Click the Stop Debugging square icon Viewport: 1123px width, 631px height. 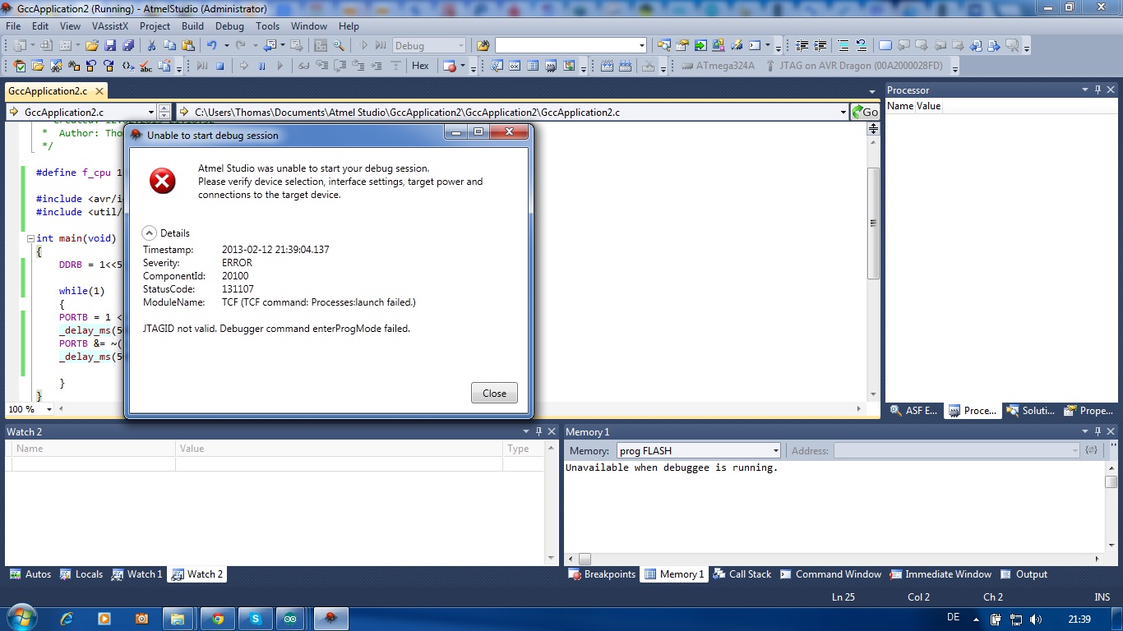coord(220,66)
